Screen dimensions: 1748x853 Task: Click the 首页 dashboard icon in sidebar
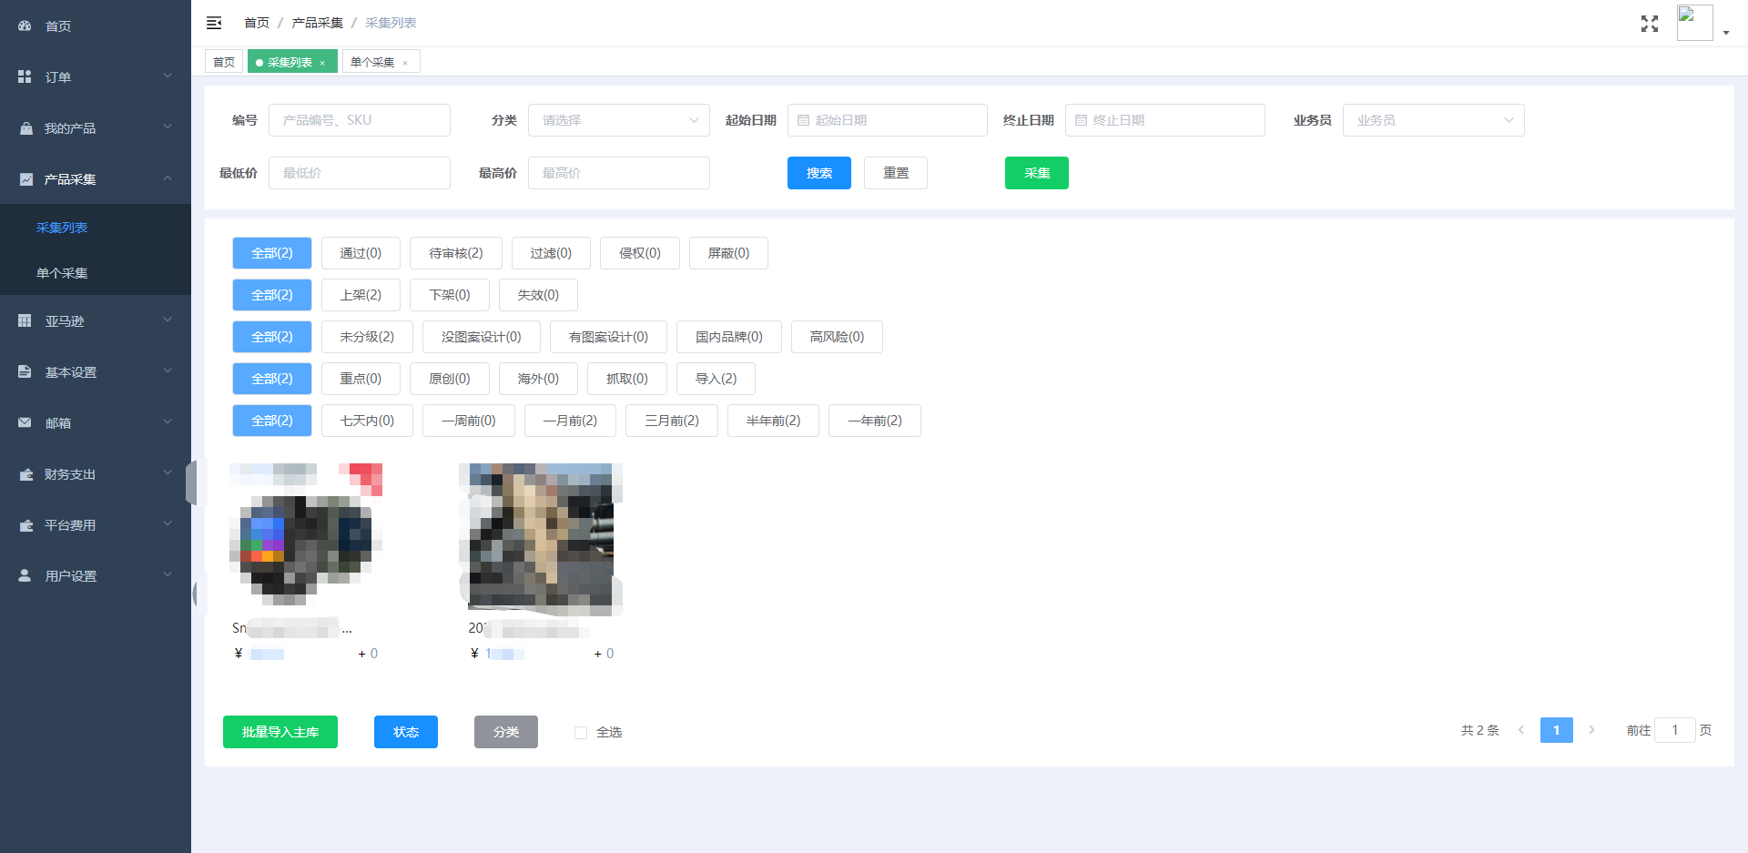tap(25, 26)
